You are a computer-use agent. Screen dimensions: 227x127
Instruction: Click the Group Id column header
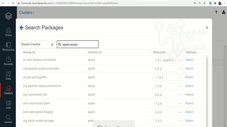[29, 52]
